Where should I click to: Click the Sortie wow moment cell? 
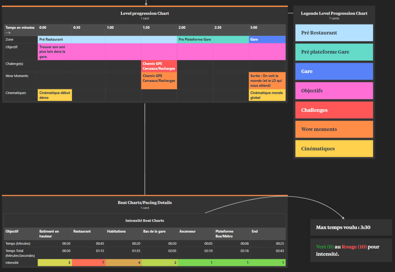[x=267, y=81]
